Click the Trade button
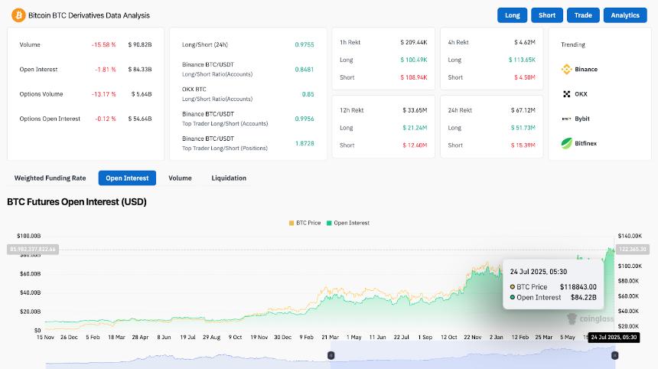The width and height of the screenshot is (658, 369). point(583,15)
